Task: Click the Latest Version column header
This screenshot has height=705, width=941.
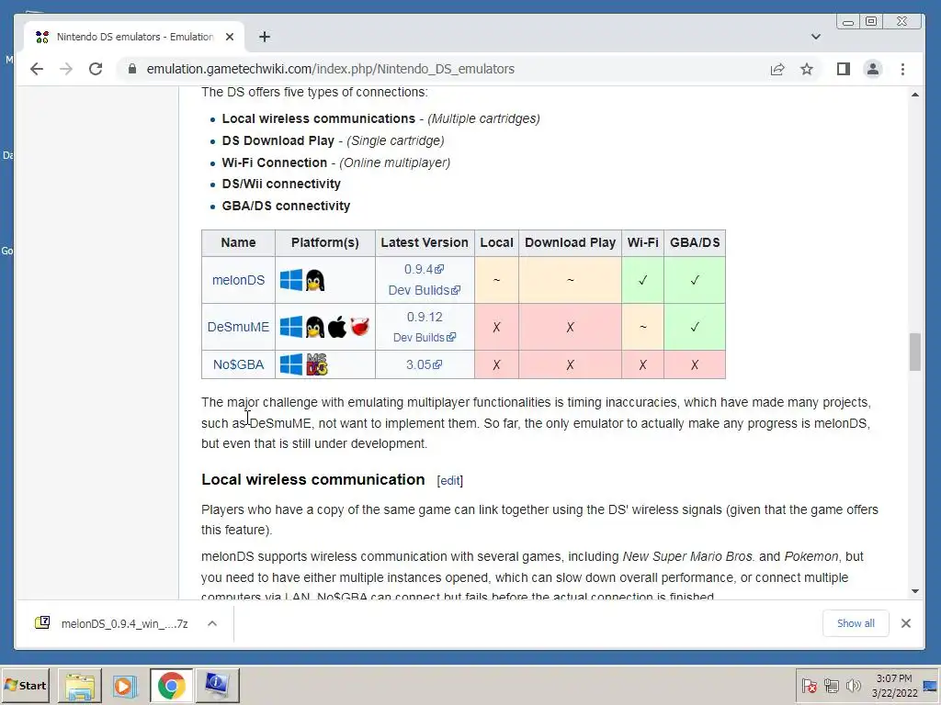Action: pos(425,242)
